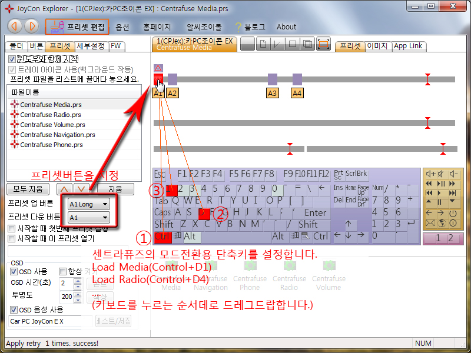Screen dimensions: 471x353
Task: Toggle 시작할 때 이 프리셋 열기 checkbox
Action: (11, 239)
